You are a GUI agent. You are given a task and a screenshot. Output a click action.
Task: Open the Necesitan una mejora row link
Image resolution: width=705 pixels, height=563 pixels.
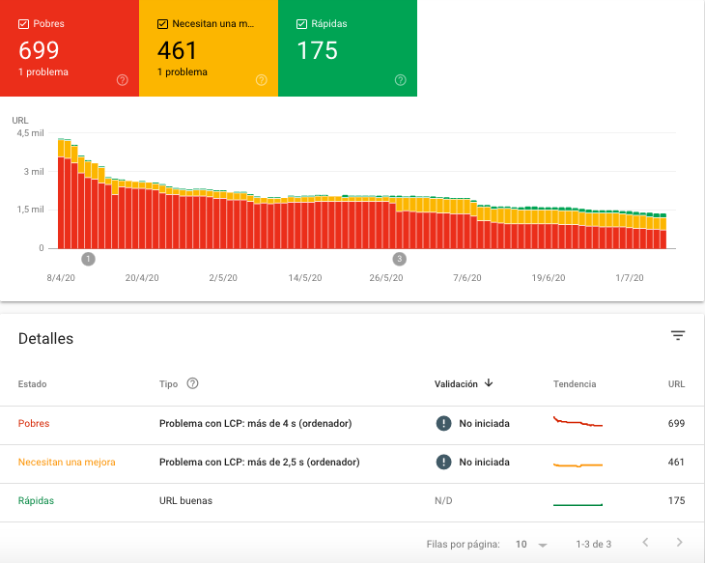click(x=67, y=462)
